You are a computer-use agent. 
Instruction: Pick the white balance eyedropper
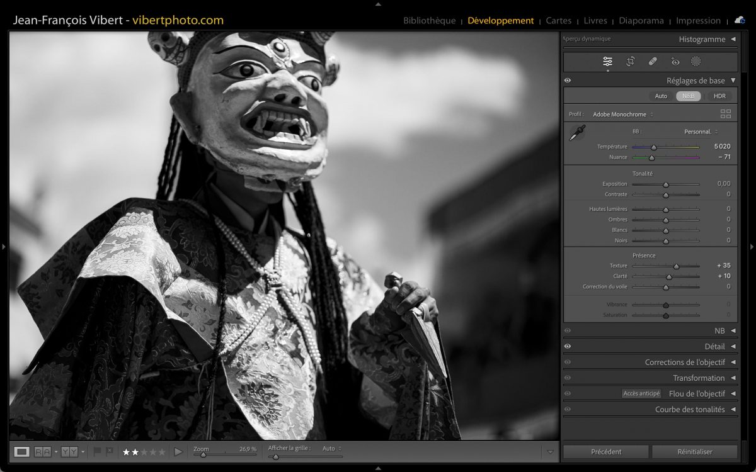point(577,133)
